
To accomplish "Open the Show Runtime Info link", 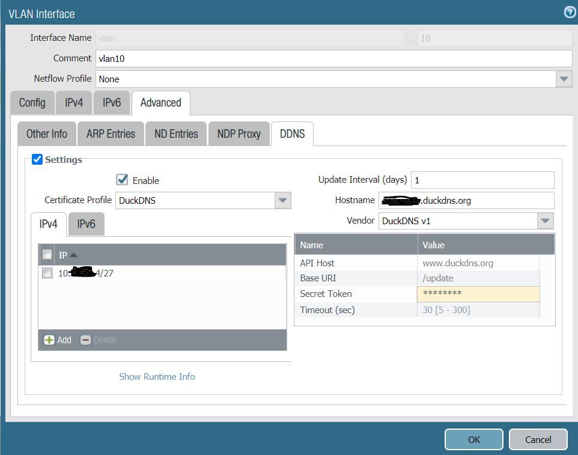I will point(157,377).
